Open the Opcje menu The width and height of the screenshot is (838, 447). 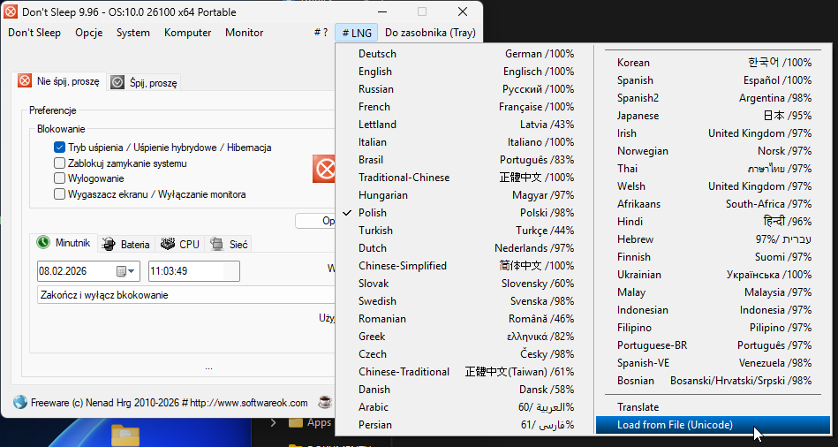[88, 33]
